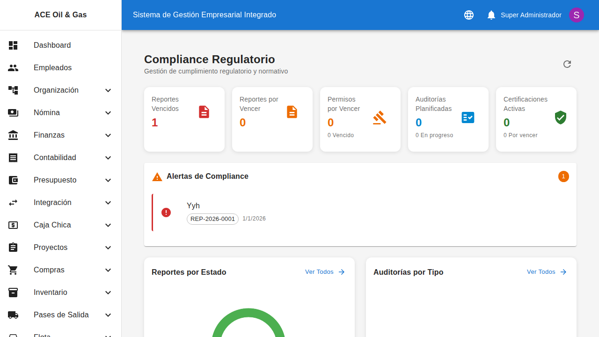Expand the Inventario sidebar section
Image resolution: width=599 pixels, height=337 pixels.
pyautogui.click(x=108, y=292)
